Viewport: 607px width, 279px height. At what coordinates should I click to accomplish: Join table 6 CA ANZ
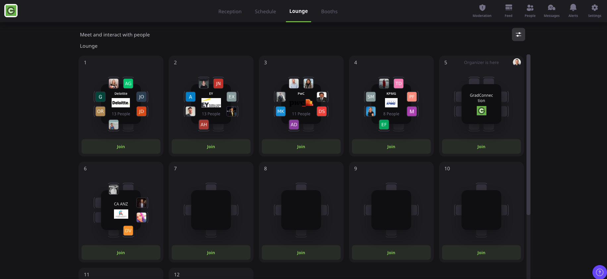[x=121, y=252]
